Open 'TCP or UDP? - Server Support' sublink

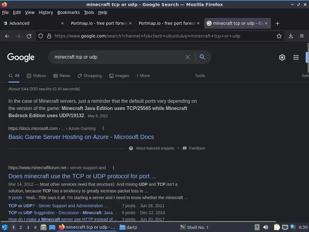(x=58, y=206)
